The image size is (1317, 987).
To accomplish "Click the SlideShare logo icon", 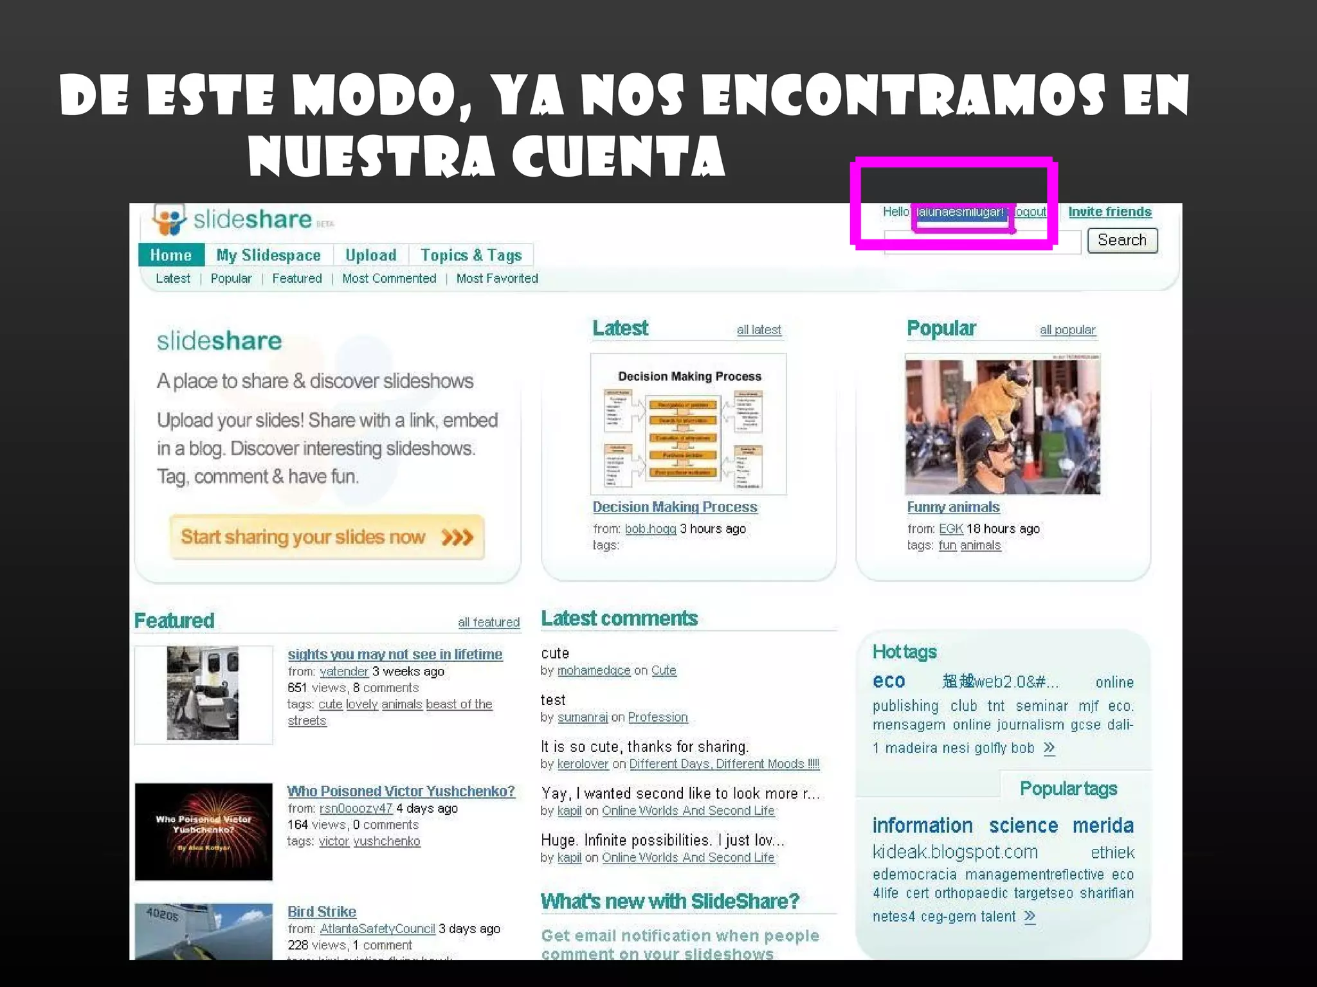I will click(x=169, y=220).
